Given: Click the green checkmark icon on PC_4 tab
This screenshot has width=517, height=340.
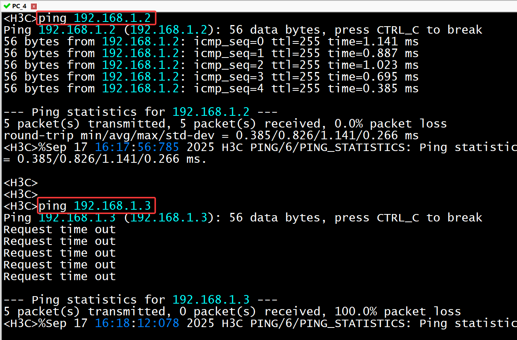Looking at the screenshot, I should (x=6, y=6).
